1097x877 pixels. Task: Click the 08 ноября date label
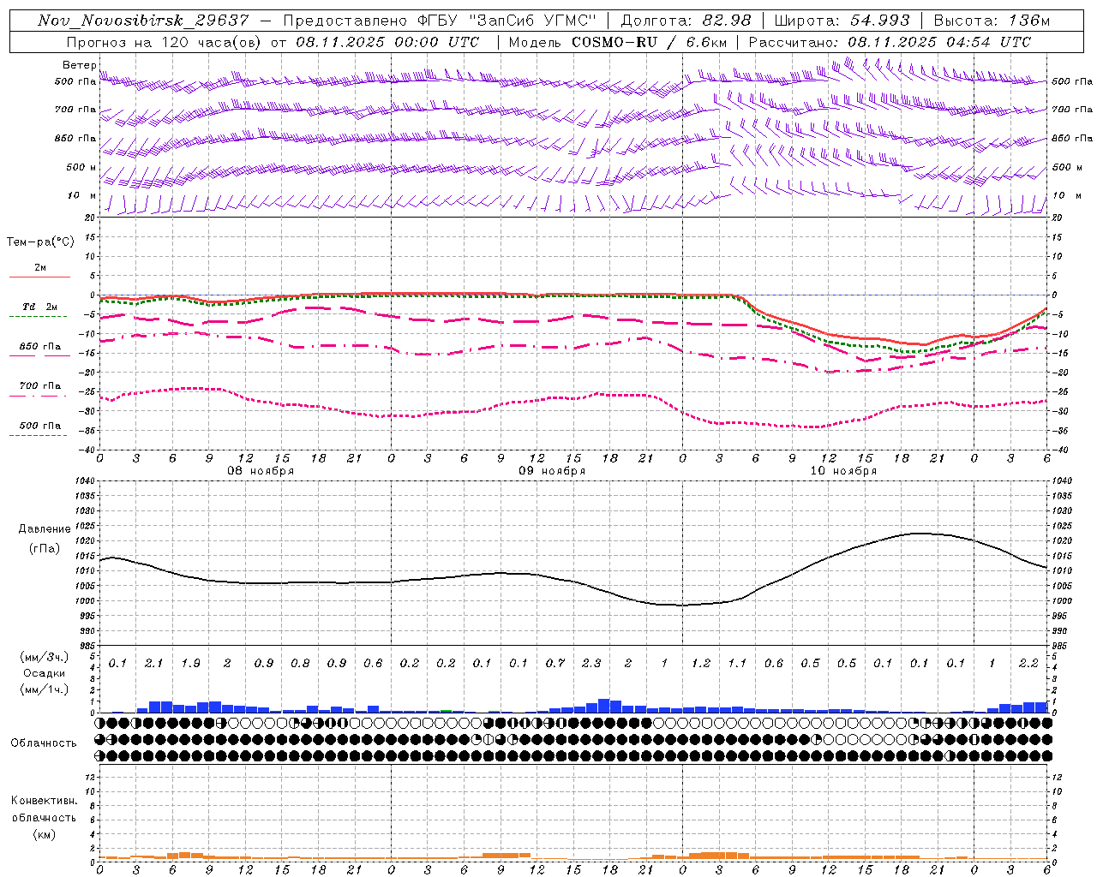[261, 471]
